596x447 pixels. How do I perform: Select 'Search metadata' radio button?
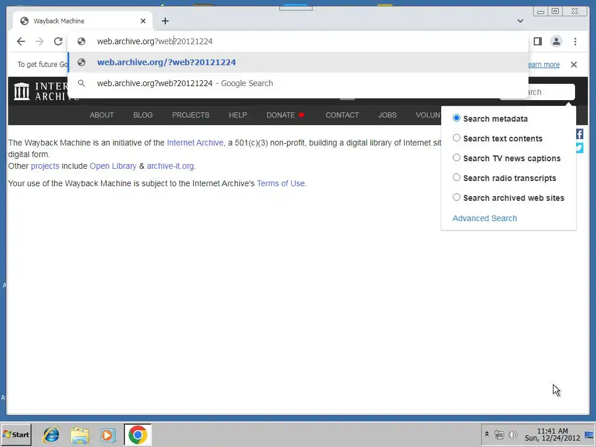[456, 118]
